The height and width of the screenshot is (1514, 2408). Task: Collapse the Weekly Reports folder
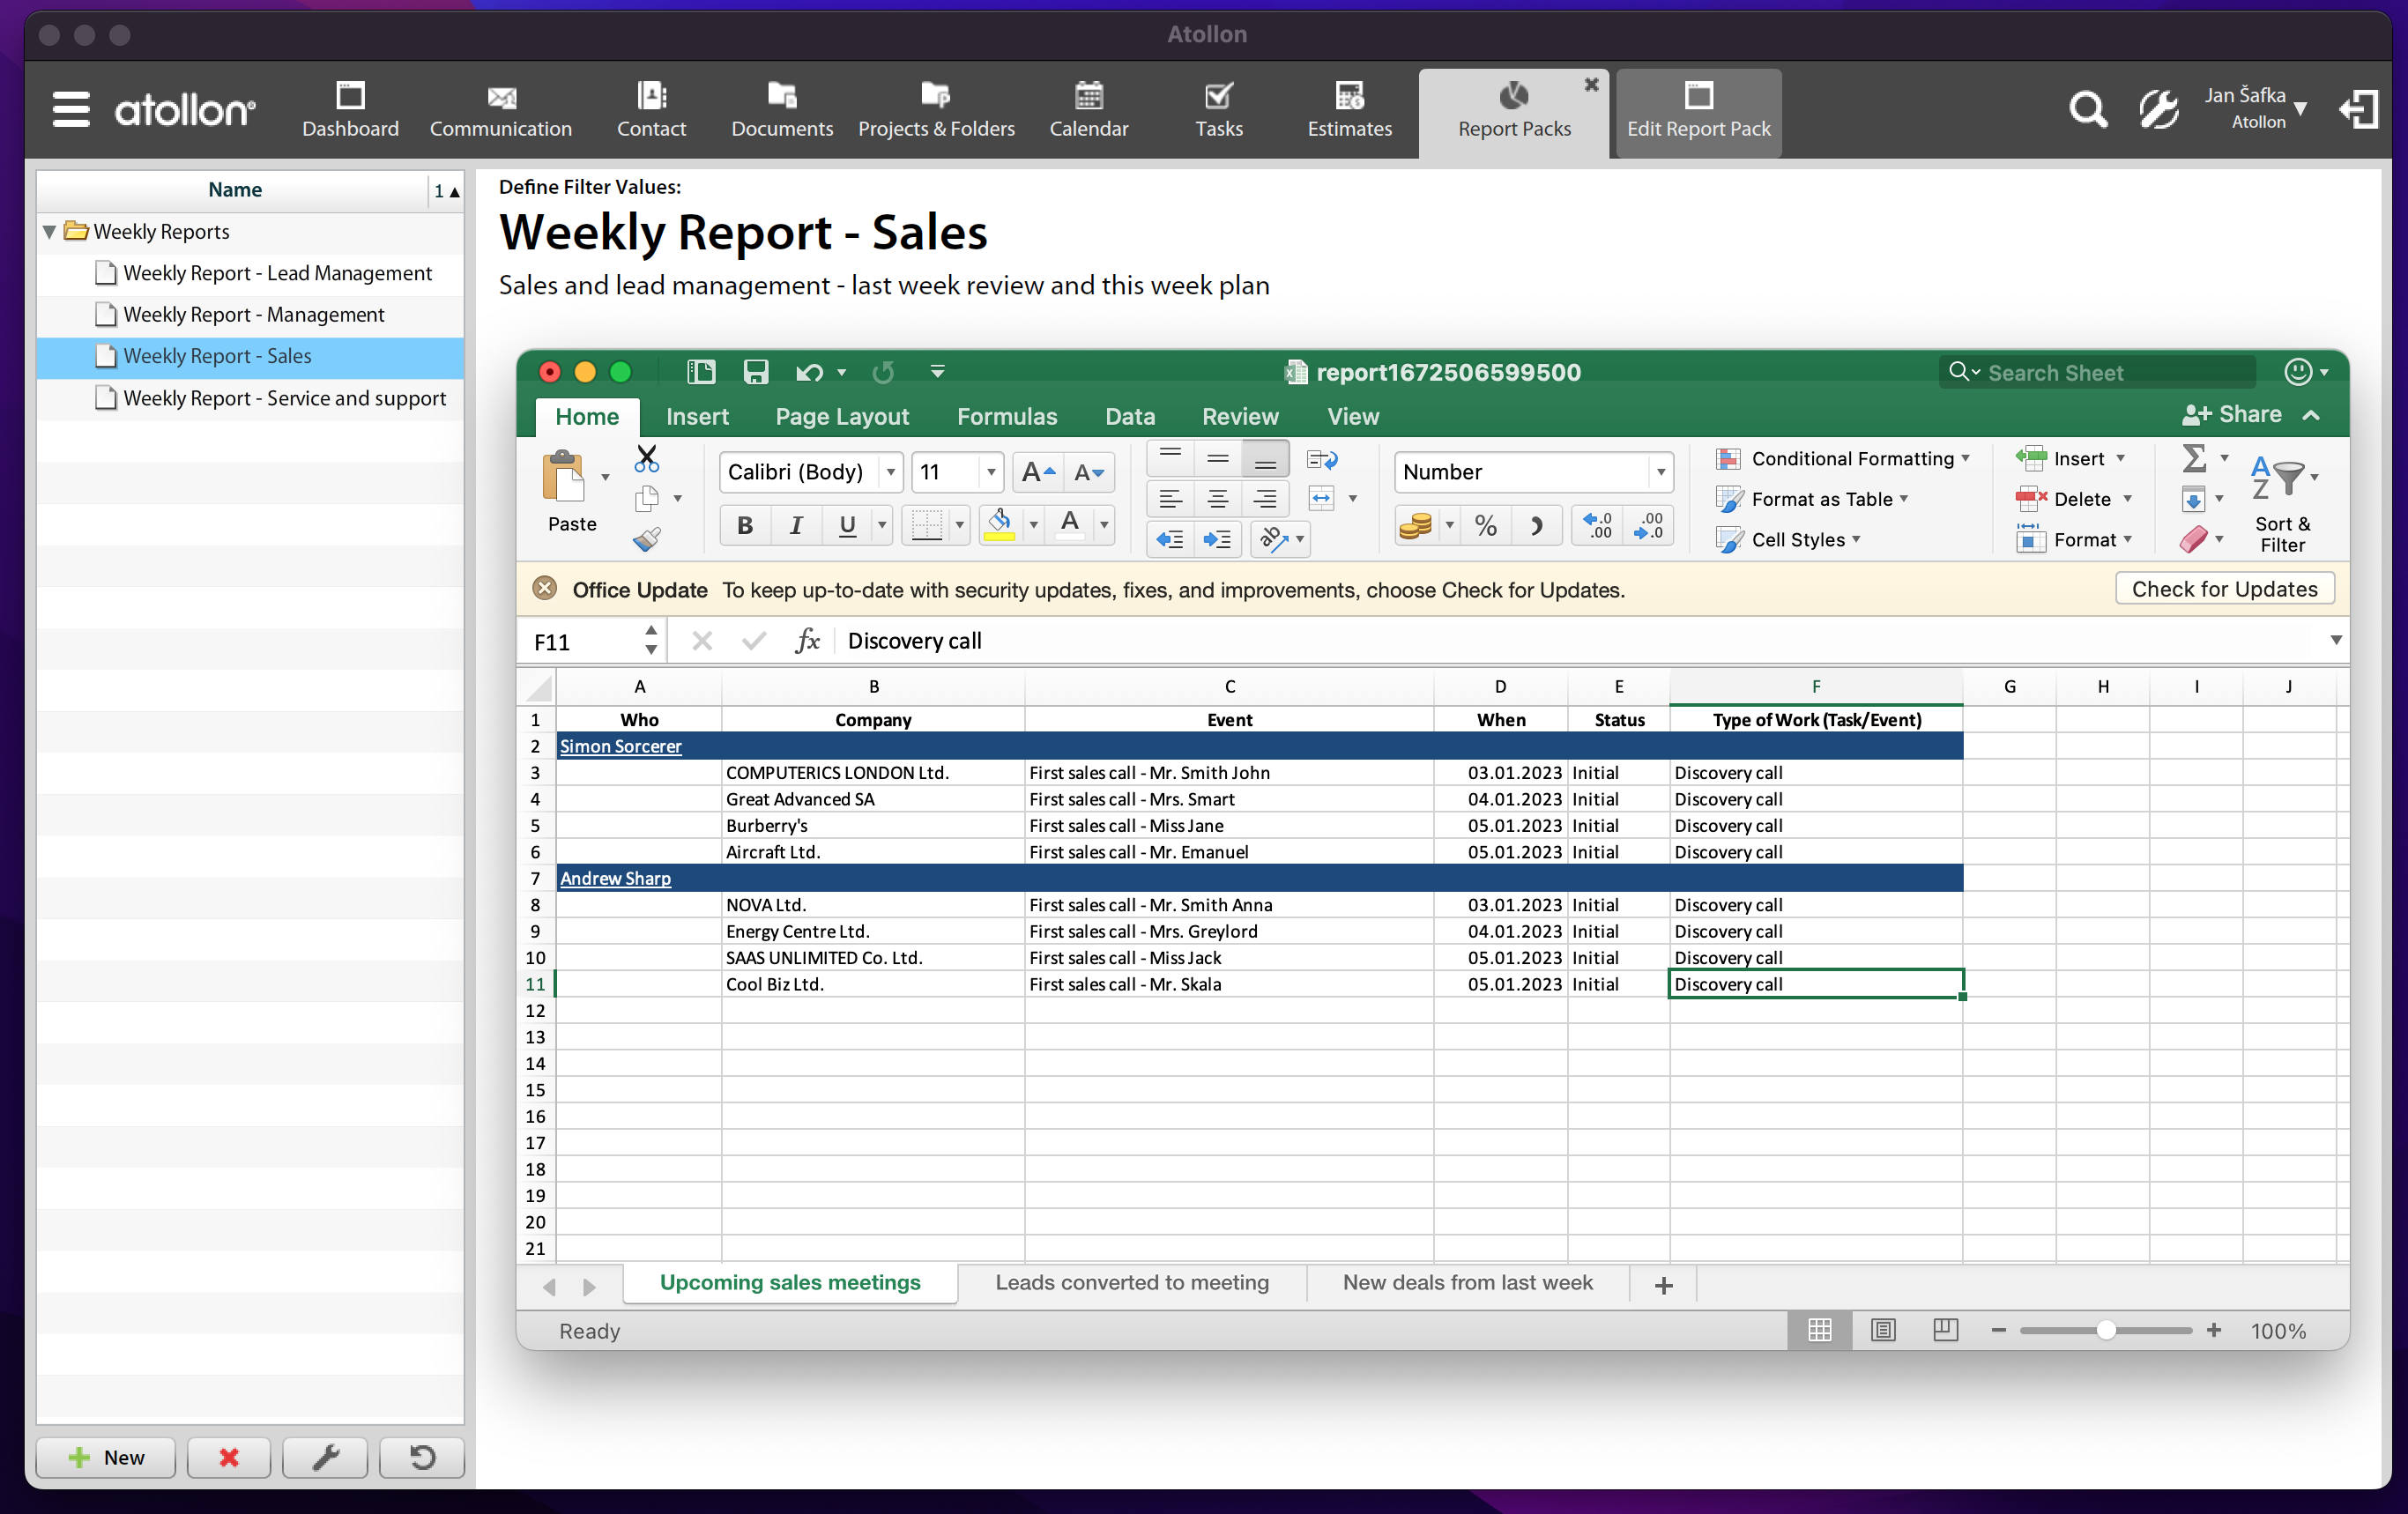tap(50, 231)
